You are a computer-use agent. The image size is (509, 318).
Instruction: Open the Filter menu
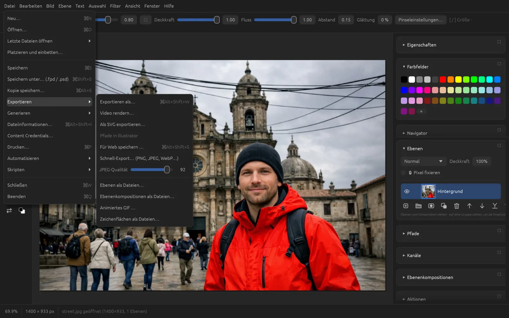pyautogui.click(x=115, y=6)
